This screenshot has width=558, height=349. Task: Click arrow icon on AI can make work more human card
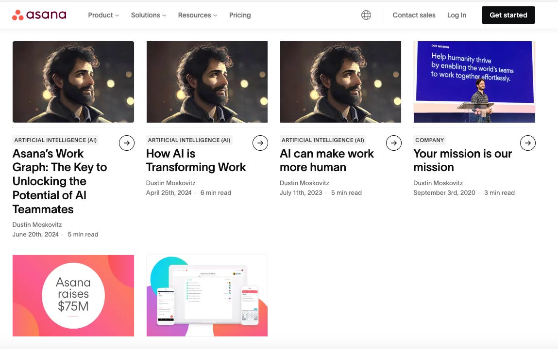tap(393, 143)
